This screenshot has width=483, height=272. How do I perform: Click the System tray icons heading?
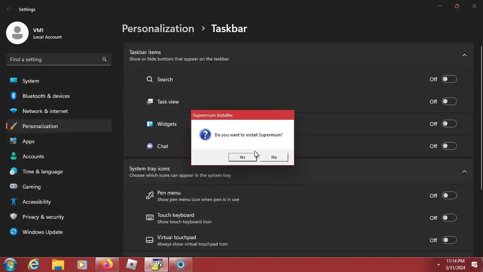[149, 168]
